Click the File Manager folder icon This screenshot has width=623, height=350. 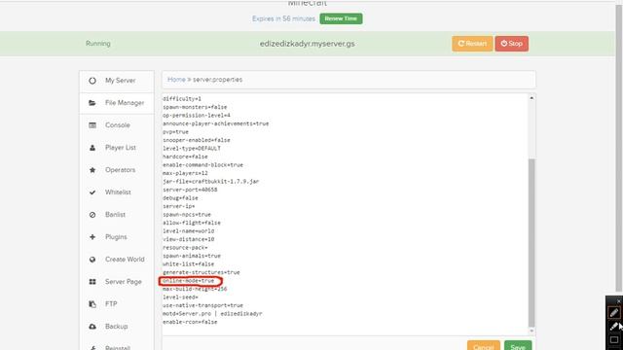pos(92,103)
